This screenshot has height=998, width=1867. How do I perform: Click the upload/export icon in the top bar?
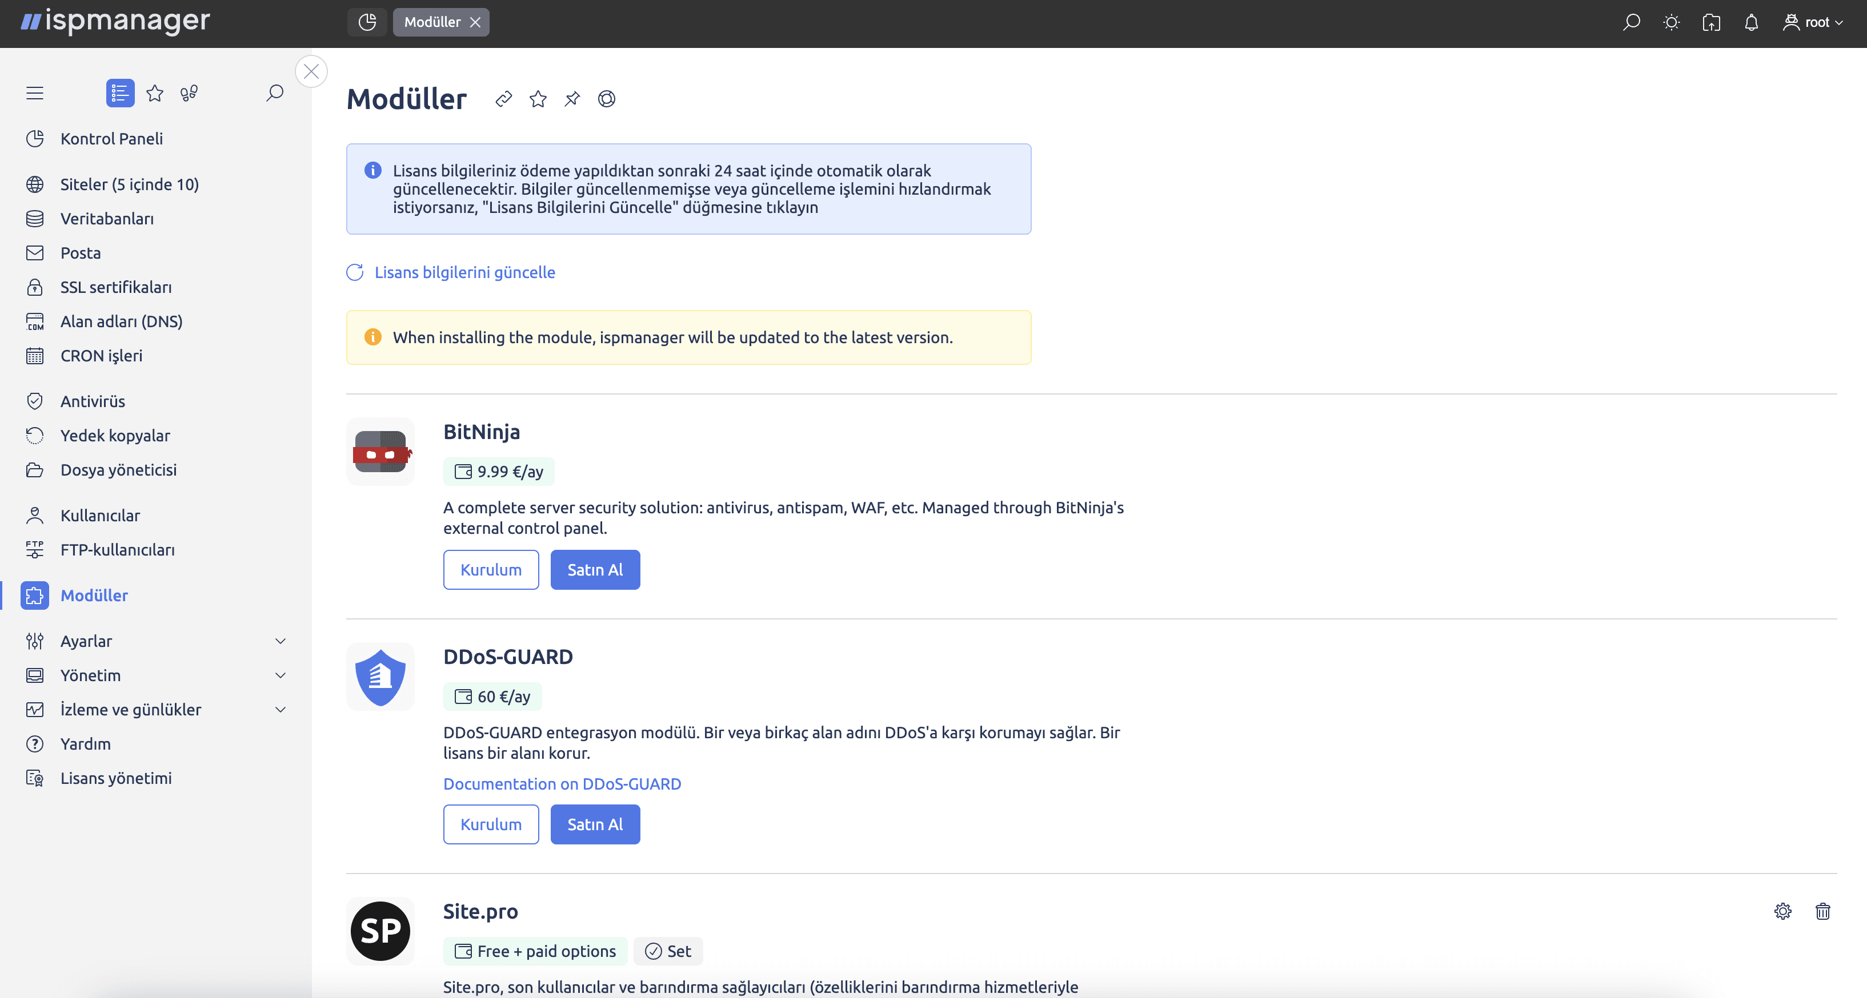point(1711,22)
